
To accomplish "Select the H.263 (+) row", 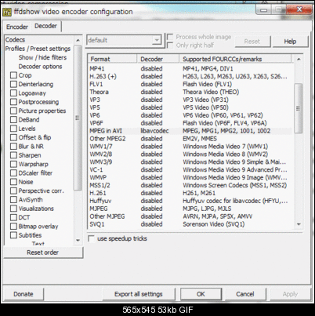I will point(190,76).
